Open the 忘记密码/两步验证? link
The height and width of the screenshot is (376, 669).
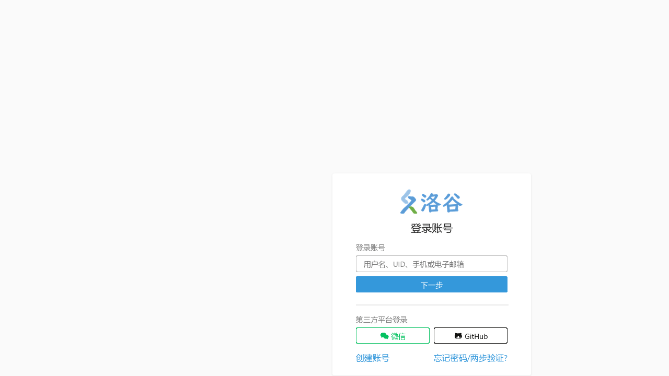(x=470, y=358)
